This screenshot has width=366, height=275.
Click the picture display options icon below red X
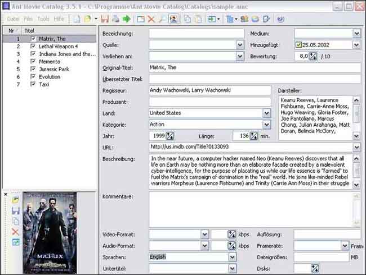(x=15, y=242)
